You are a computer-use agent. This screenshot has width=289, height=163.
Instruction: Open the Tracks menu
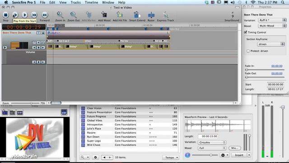pyautogui.click(x=75, y=2)
